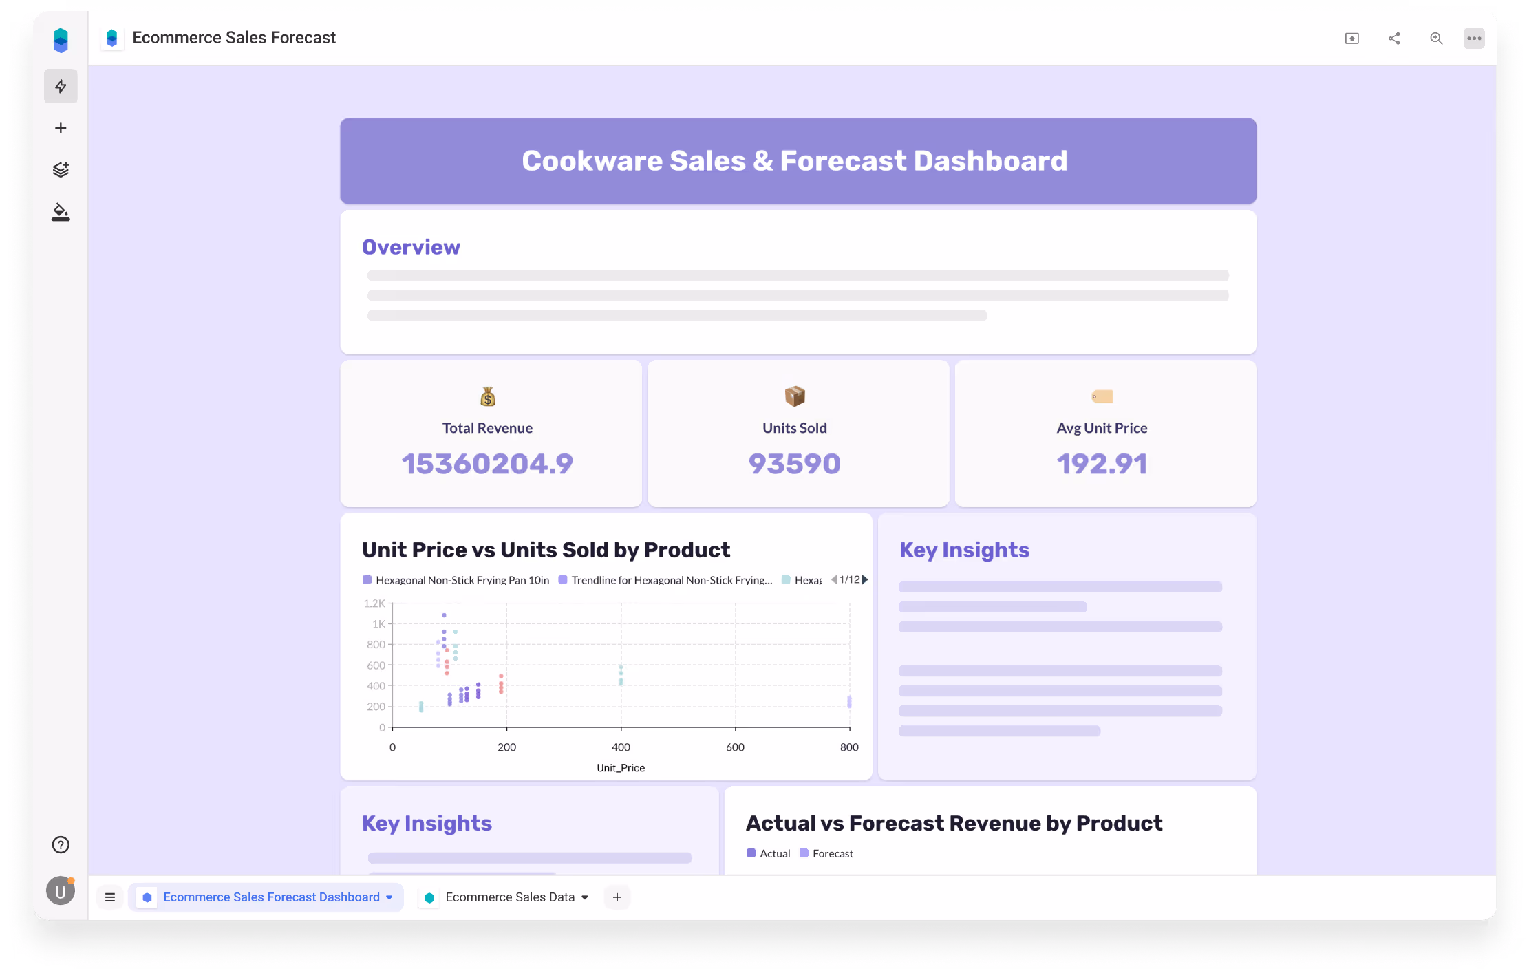The height and width of the screenshot is (973, 1529).
Task: Open the three-dot more options menu
Action: tap(1474, 39)
